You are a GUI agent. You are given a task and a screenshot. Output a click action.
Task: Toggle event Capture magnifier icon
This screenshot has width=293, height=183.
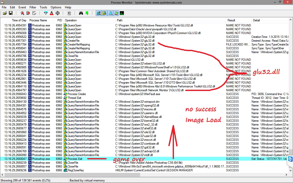pyautogui.click(x=22, y=13)
